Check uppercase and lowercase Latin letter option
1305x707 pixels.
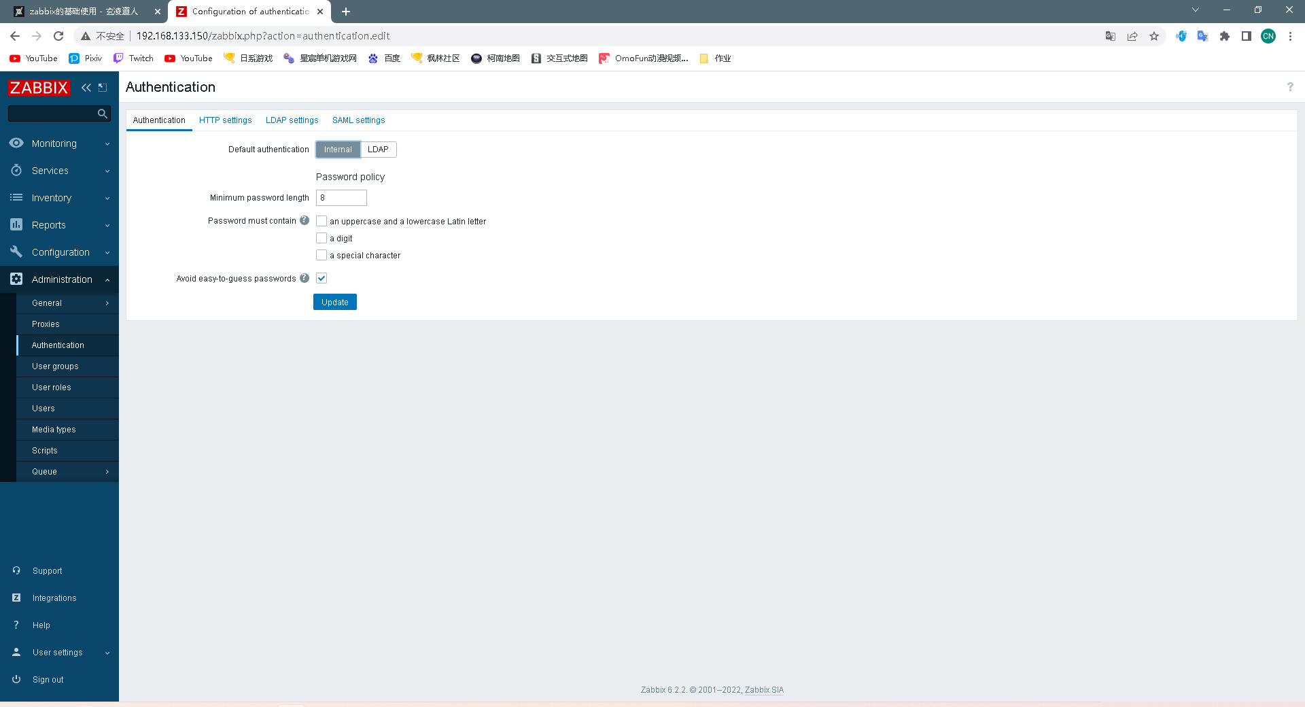[321, 221]
